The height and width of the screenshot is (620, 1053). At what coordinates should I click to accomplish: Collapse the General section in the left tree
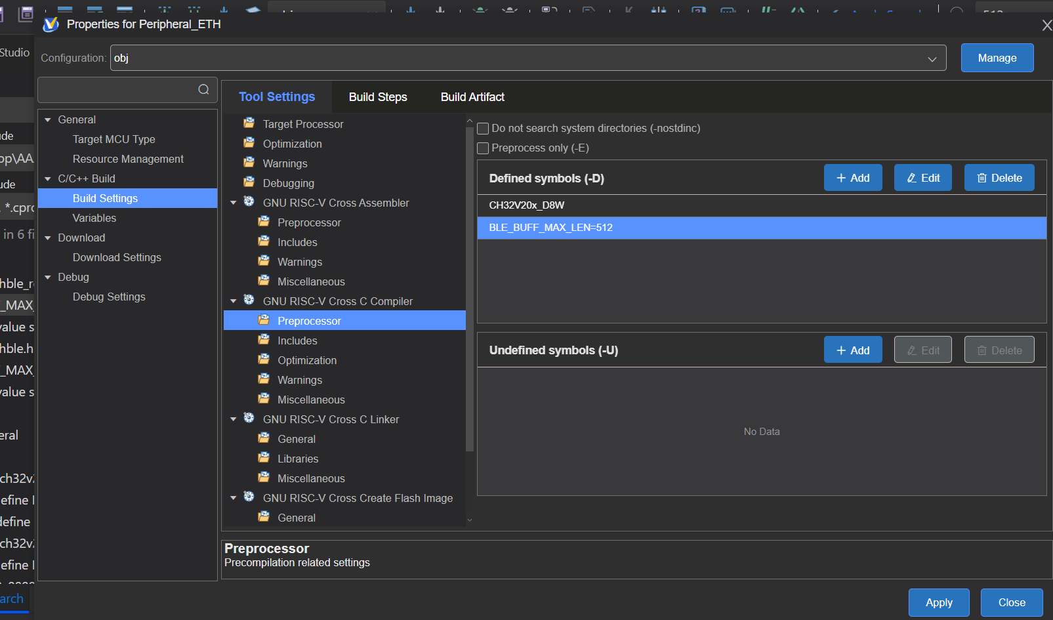point(48,120)
